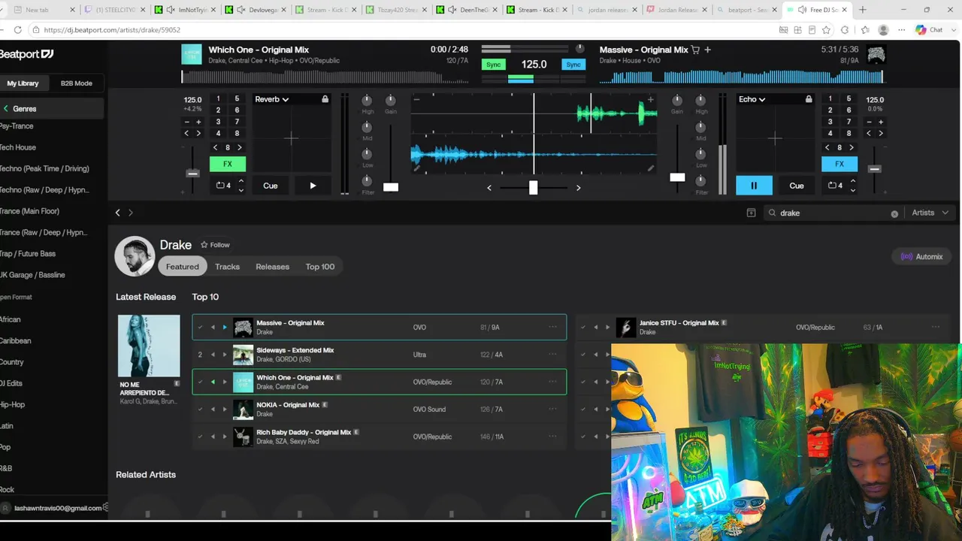The image size is (962, 541).
Task: Open a new browser tab
Action: pos(862,10)
